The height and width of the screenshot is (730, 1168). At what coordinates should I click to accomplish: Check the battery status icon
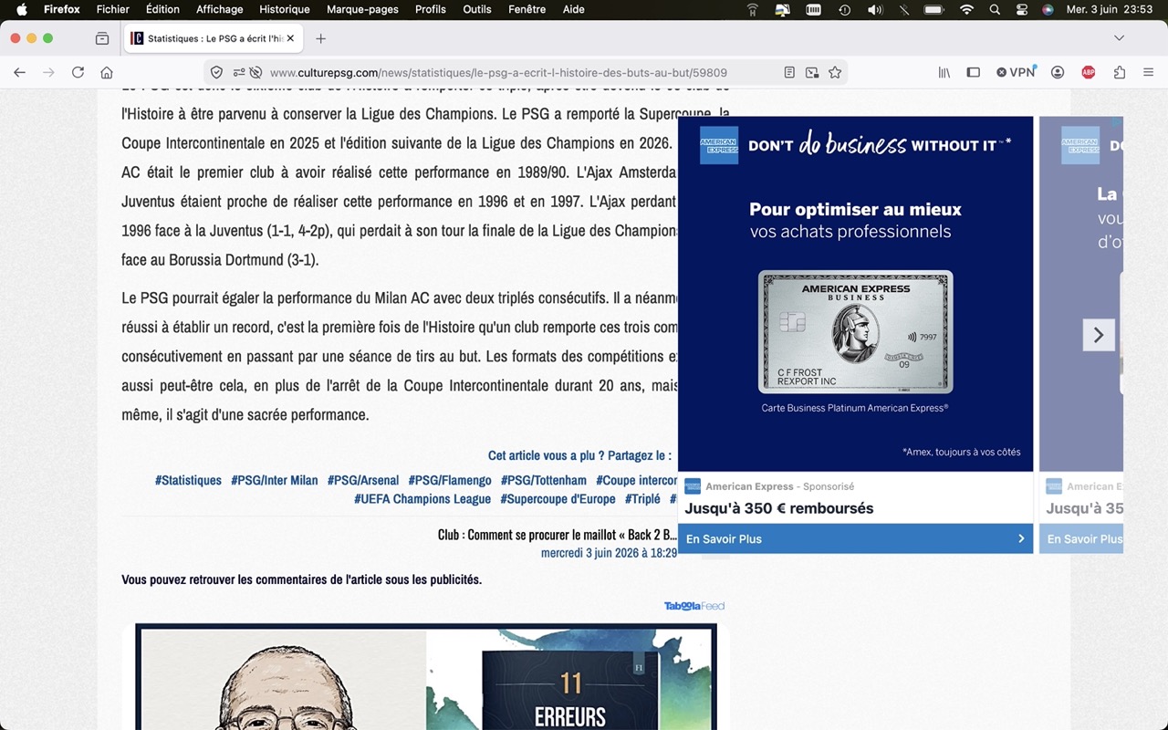pyautogui.click(x=933, y=10)
